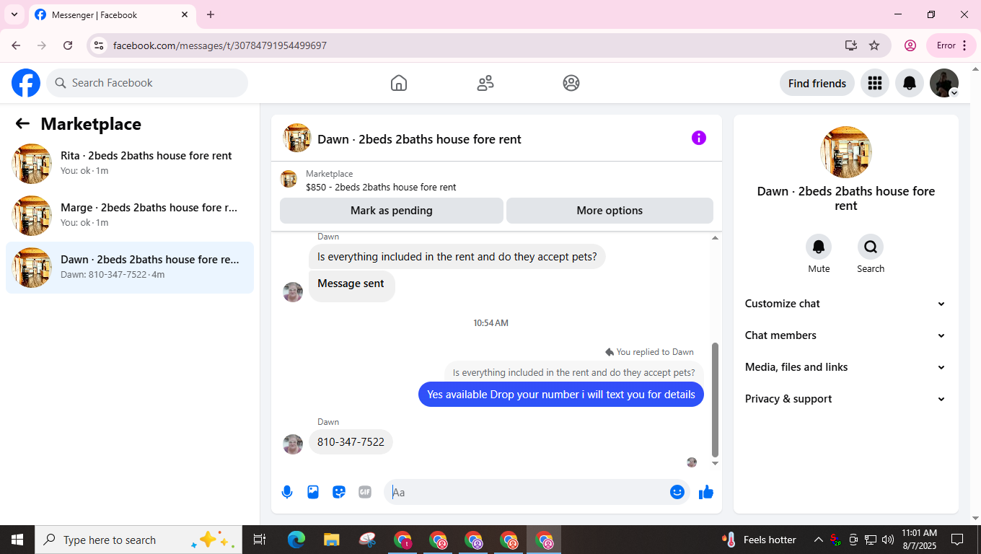Click More options button

tap(610, 211)
